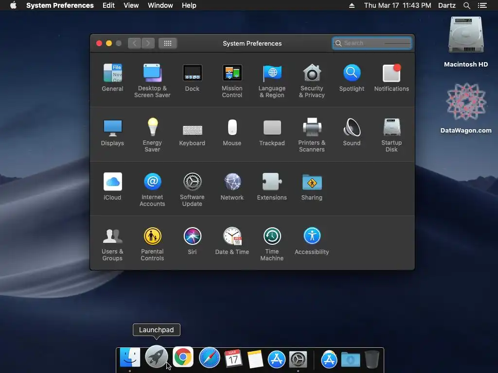Open the Trash in the Dock

[x=372, y=359]
